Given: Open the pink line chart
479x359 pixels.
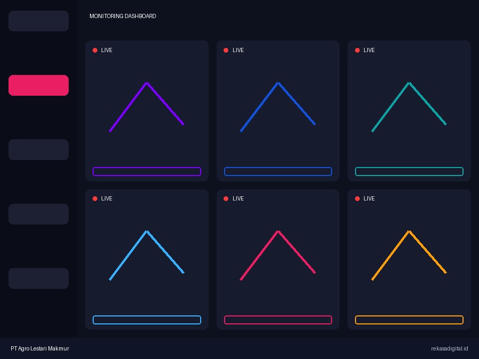Looking at the screenshot, I should (x=278, y=255).
